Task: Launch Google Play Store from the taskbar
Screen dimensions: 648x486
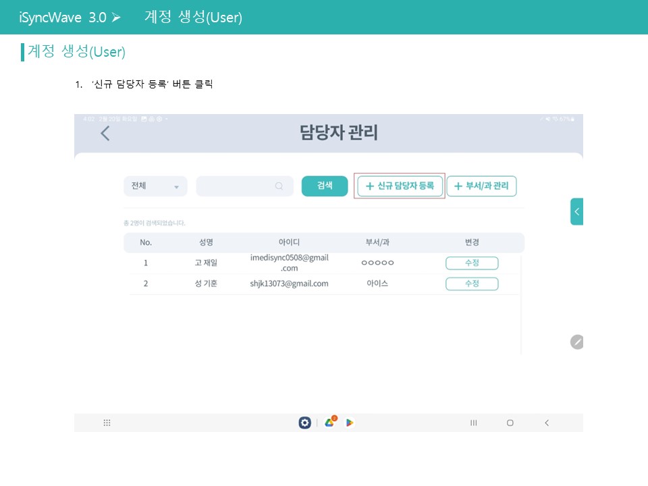Action: pyautogui.click(x=349, y=423)
